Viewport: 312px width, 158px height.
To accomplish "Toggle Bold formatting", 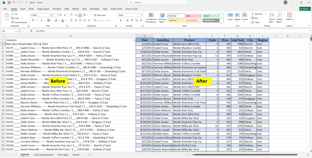I will click(33, 20).
